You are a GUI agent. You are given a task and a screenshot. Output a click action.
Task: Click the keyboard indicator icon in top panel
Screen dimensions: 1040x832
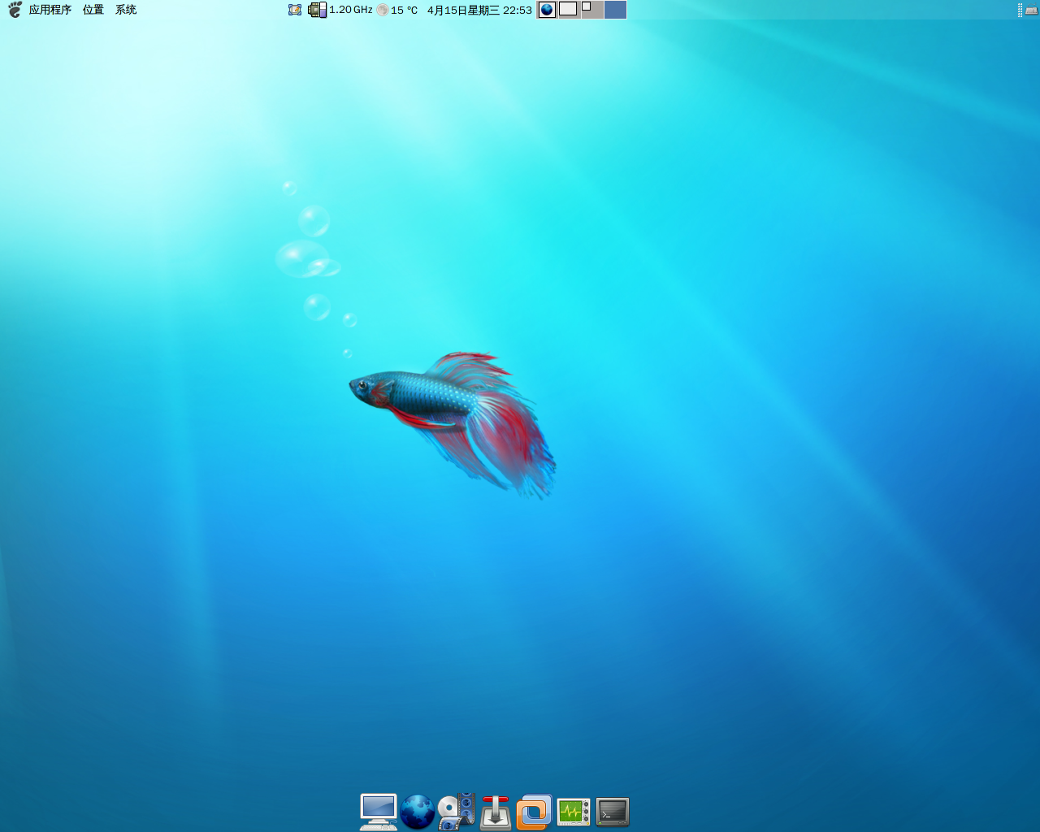click(1031, 11)
